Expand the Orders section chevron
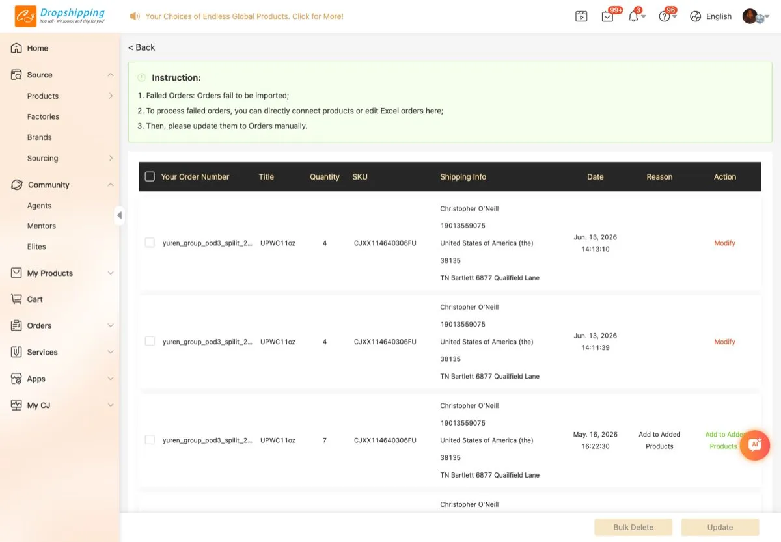Screen dimensions: 781x542 [x=111, y=325]
